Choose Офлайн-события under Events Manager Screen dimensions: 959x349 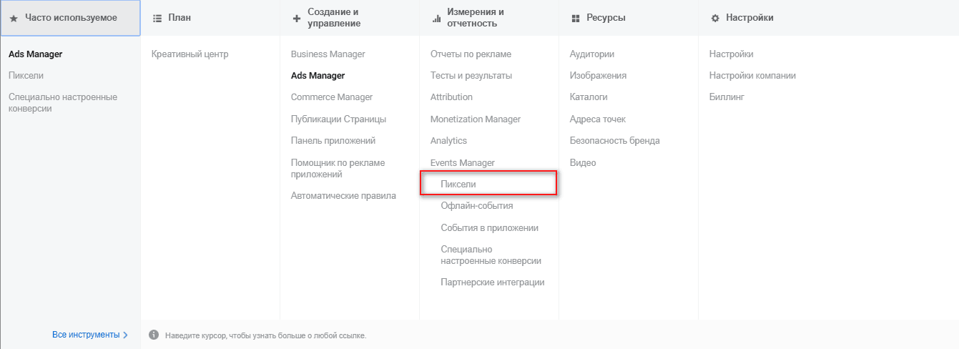(x=477, y=206)
